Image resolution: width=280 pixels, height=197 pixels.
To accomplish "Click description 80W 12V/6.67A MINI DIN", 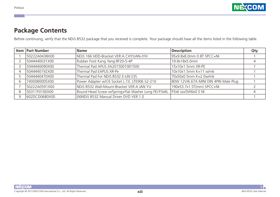I will [x=205, y=81].
